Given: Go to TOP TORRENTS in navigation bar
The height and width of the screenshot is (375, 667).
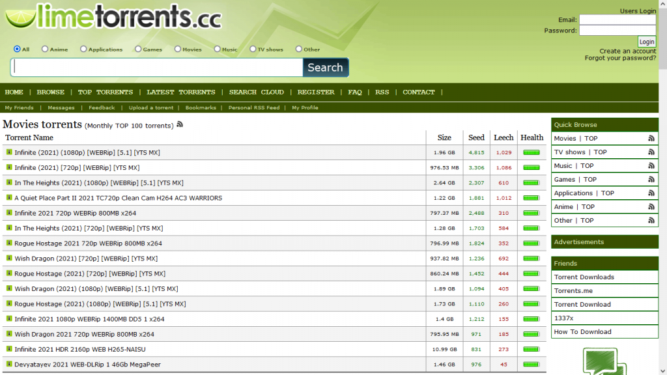Looking at the screenshot, I should tap(106, 92).
